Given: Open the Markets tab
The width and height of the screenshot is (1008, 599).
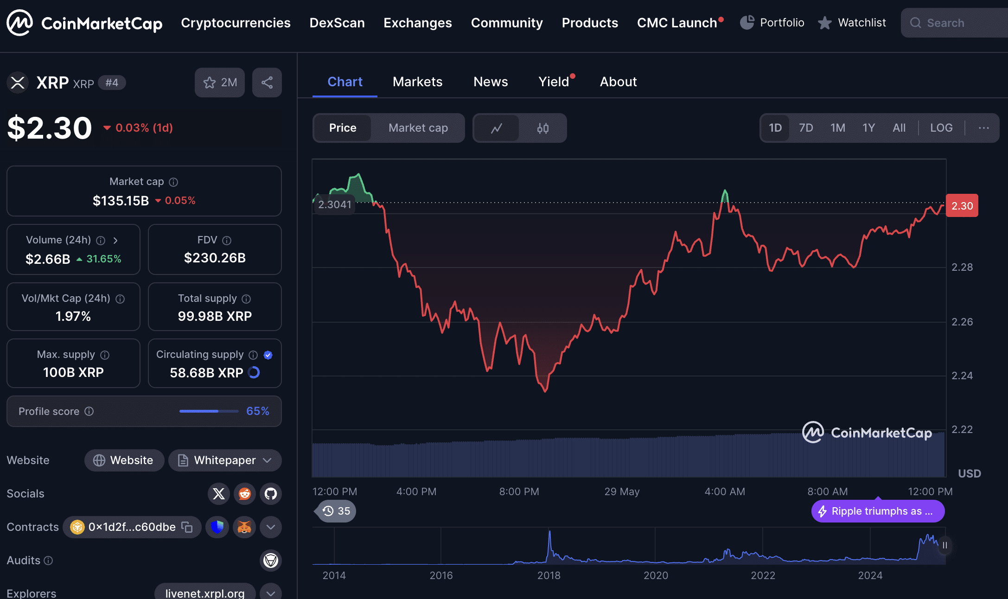Looking at the screenshot, I should tap(417, 82).
